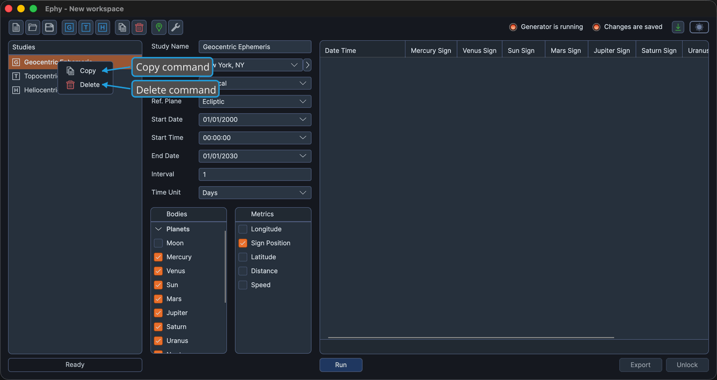Screen dimensions: 717x380
Task: Uncheck Mars in the Bodies list
Action: tap(158, 299)
